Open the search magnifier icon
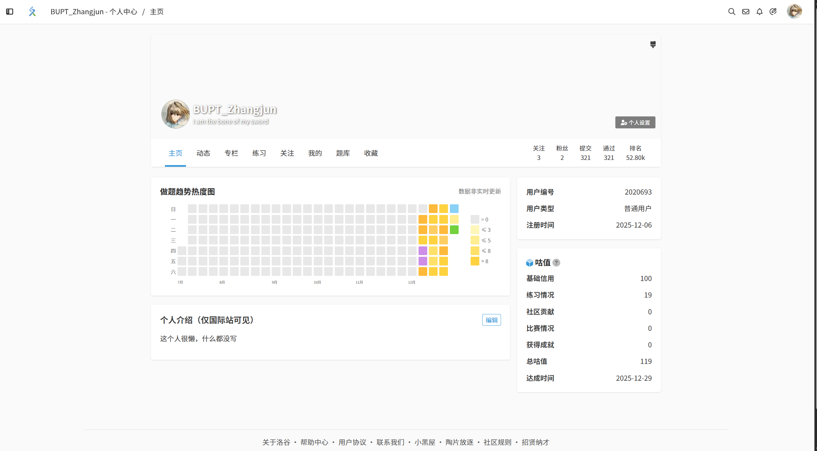The width and height of the screenshot is (817, 451). 732,12
